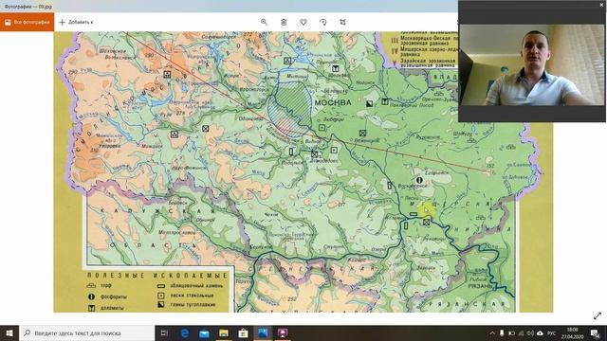607x341 pixels.
Task: Open network status tray icon
Action: point(521,332)
